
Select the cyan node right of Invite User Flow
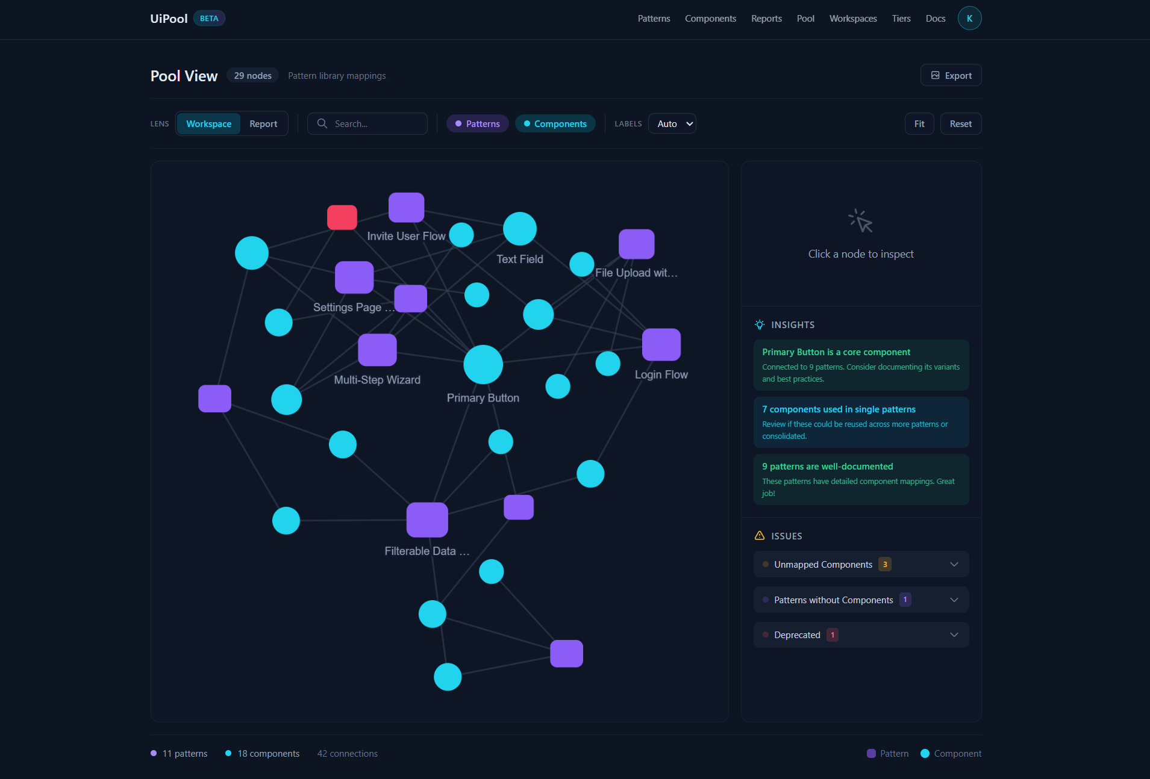[x=461, y=235]
